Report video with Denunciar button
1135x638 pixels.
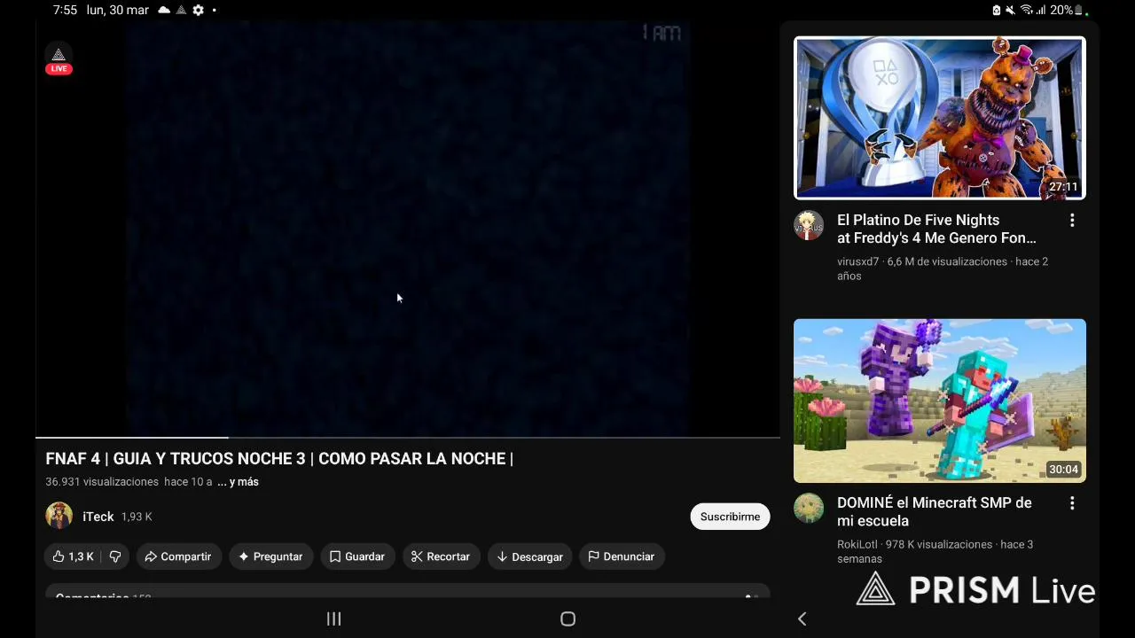click(622, 556)
